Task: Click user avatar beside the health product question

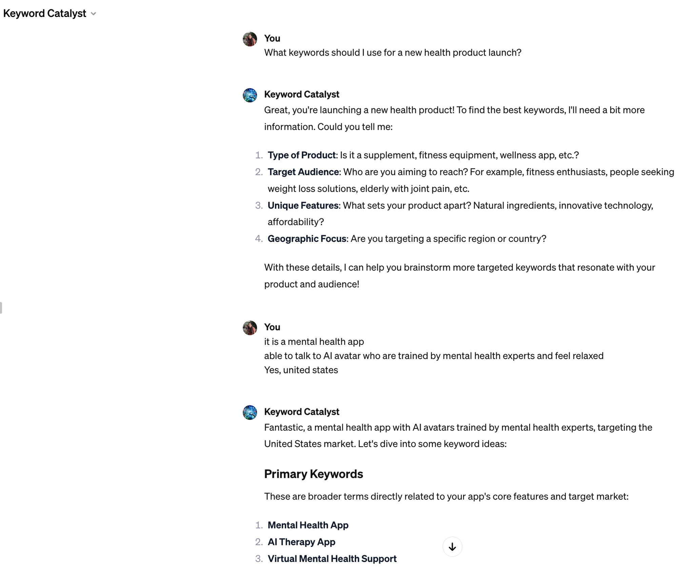Action: pyautogui.click(x=250, y=39)
